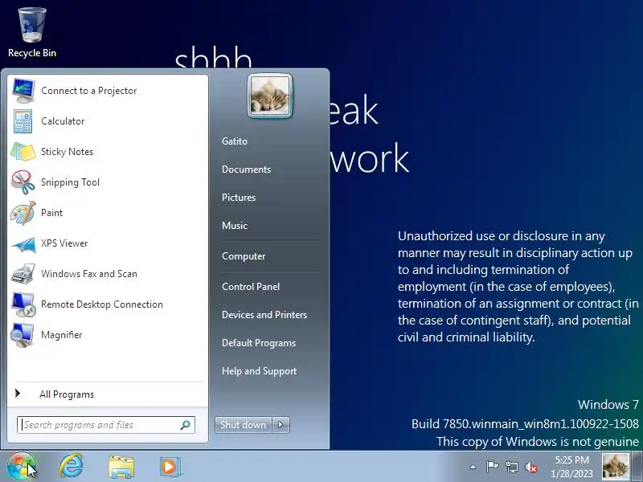Click the Magnifier program label
The height and width of the screenshot is (482, 643).
click(62, 335)
